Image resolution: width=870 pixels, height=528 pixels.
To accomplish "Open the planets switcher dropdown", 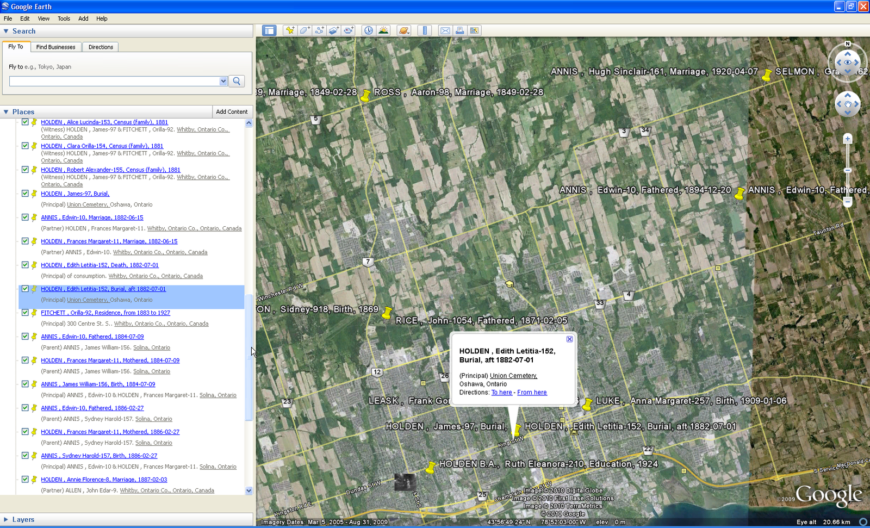I will coord(403,30).
